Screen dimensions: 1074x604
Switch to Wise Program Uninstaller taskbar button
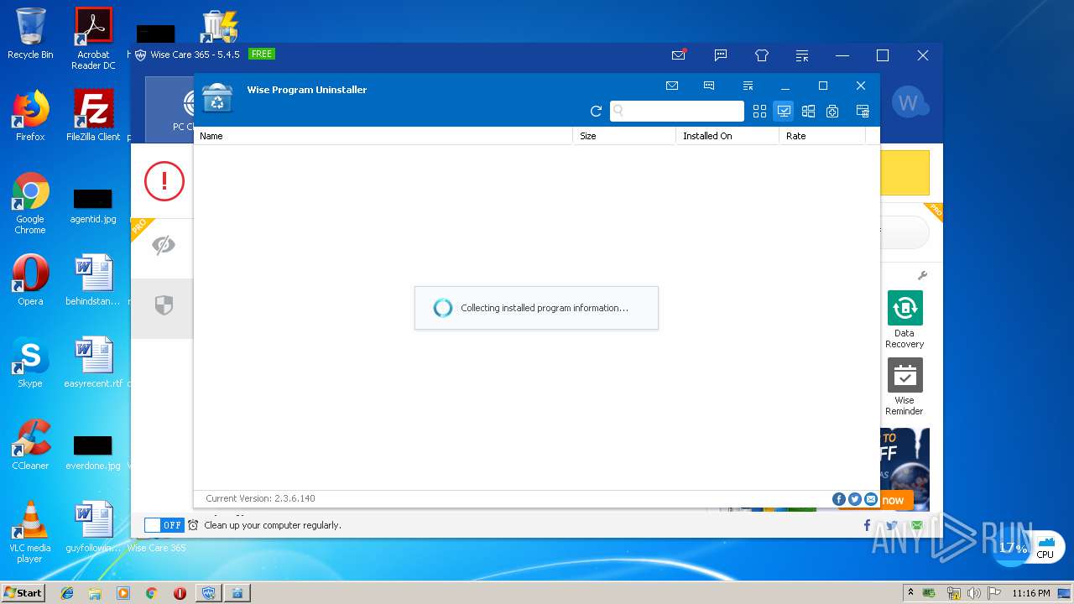click(x=237, y=593)
